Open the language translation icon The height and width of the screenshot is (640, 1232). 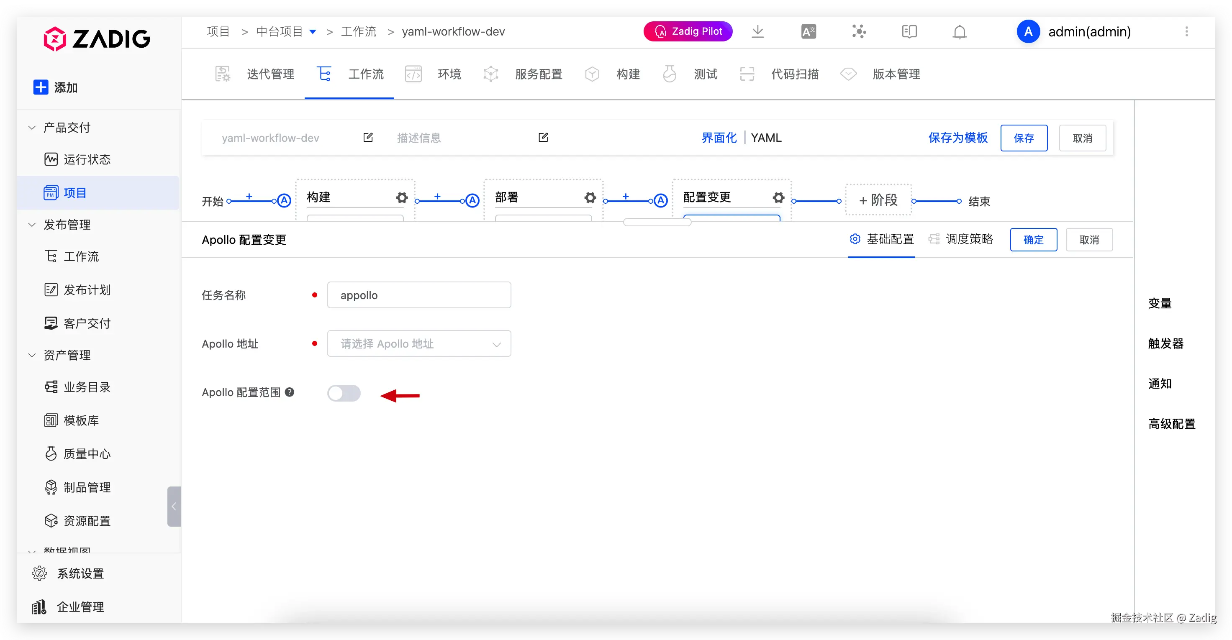click(x=808, y=31)
